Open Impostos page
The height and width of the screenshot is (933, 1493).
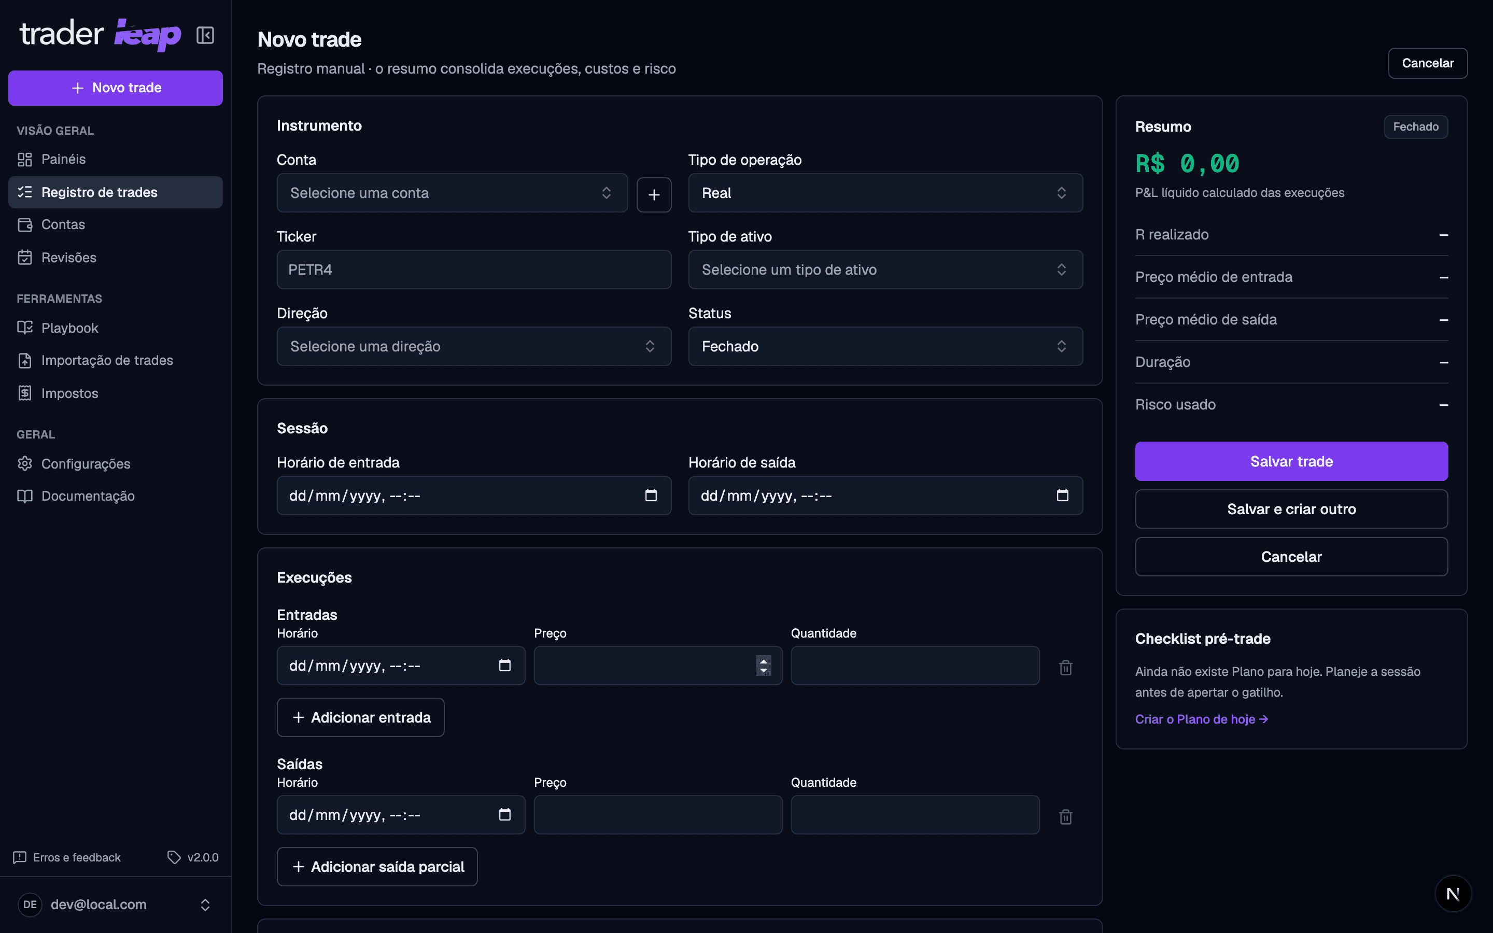point(116,393)
